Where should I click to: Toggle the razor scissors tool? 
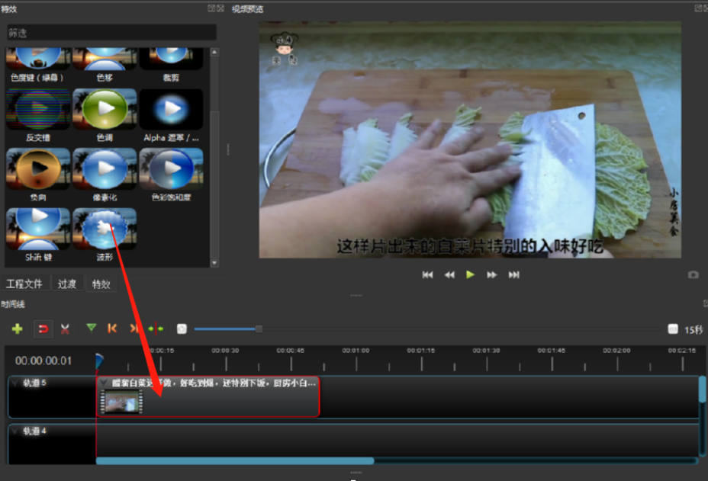tap(65, 329)
